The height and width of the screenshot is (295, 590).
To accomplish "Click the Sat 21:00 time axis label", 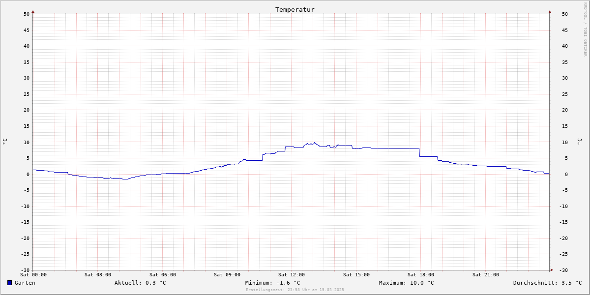I will 486,274.
